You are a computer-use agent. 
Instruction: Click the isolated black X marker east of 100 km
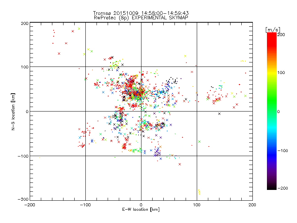pos(219,114)
